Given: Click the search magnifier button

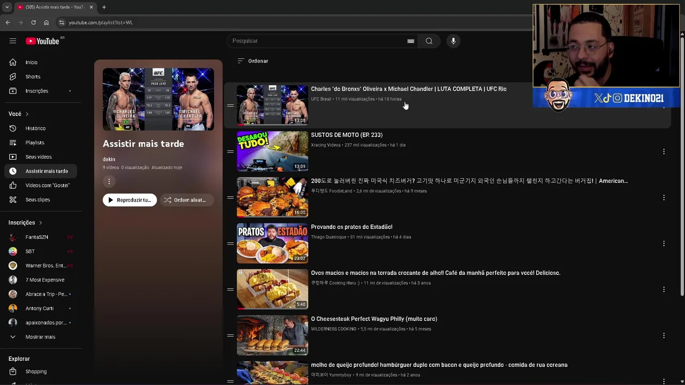Looking at the screenshot, I should (x=429, y=41).
